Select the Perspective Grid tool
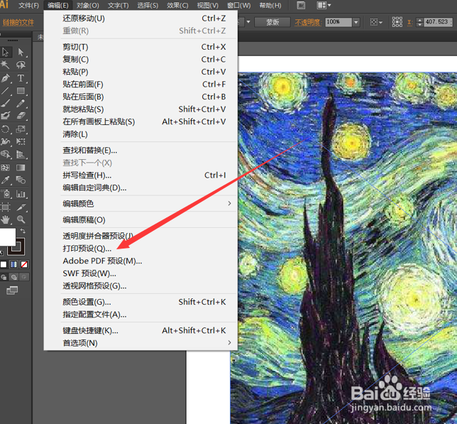Viewport: 457px width, 424px height. [21, 154]
